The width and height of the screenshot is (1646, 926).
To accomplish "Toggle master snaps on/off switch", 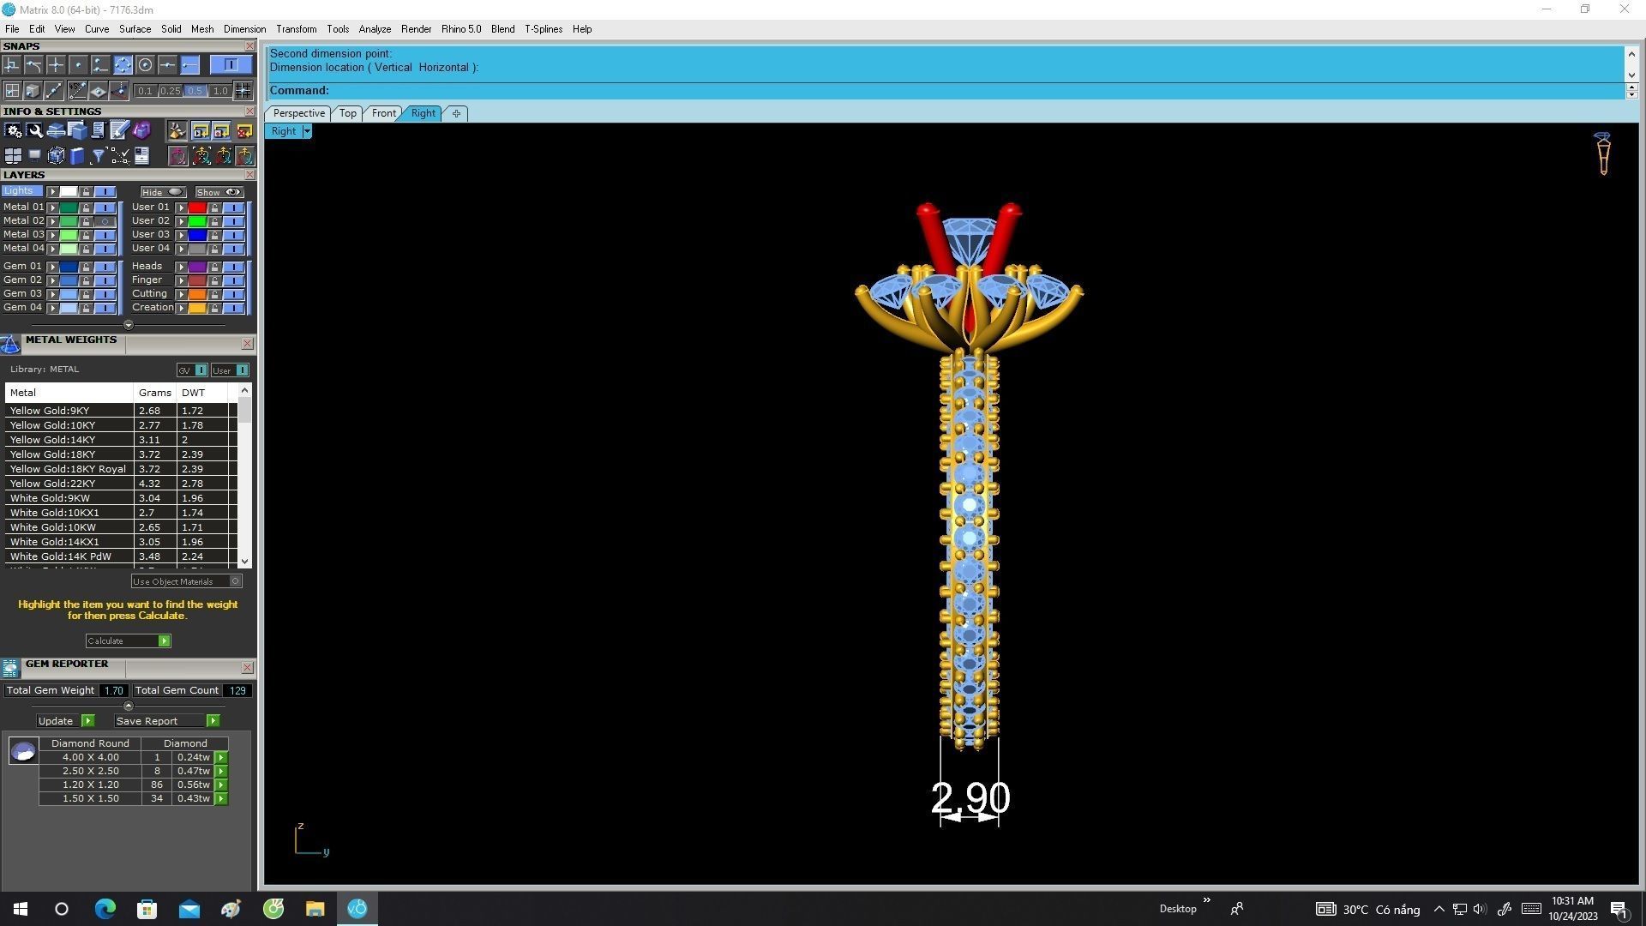I will [x=231, y=65].
